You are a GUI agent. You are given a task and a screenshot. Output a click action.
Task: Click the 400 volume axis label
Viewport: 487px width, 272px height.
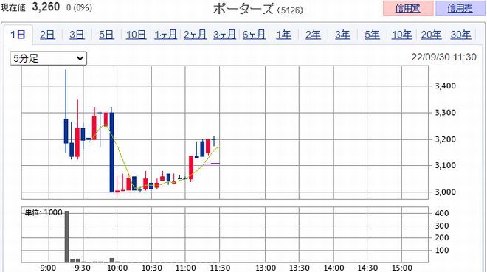tap(442, 213)
